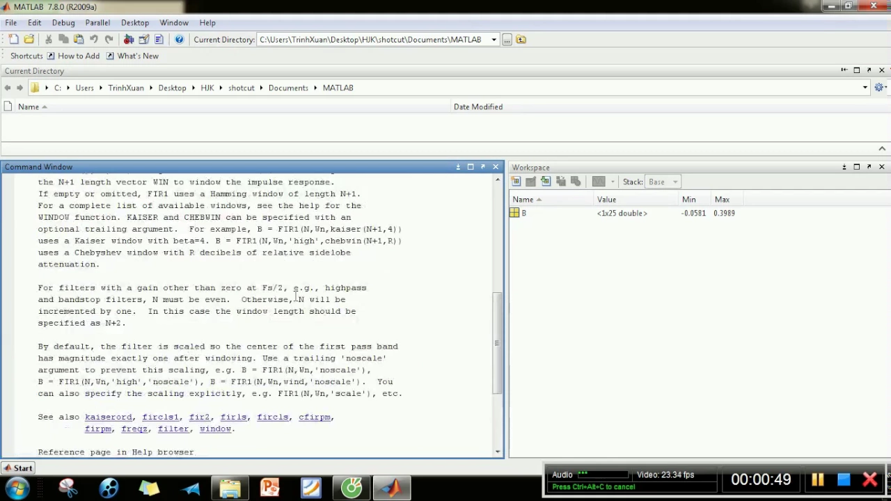Open PowerPoint from Windows taskbar
Viewport: 891px width, 501px height.
(270, 487)
